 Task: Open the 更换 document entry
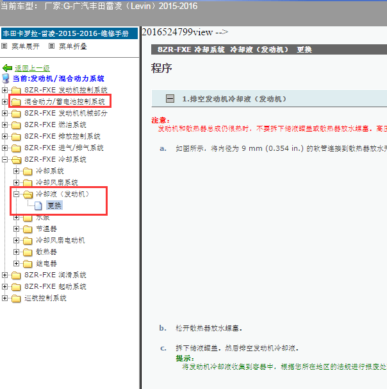pyautogui.click(x=54, y=205)
